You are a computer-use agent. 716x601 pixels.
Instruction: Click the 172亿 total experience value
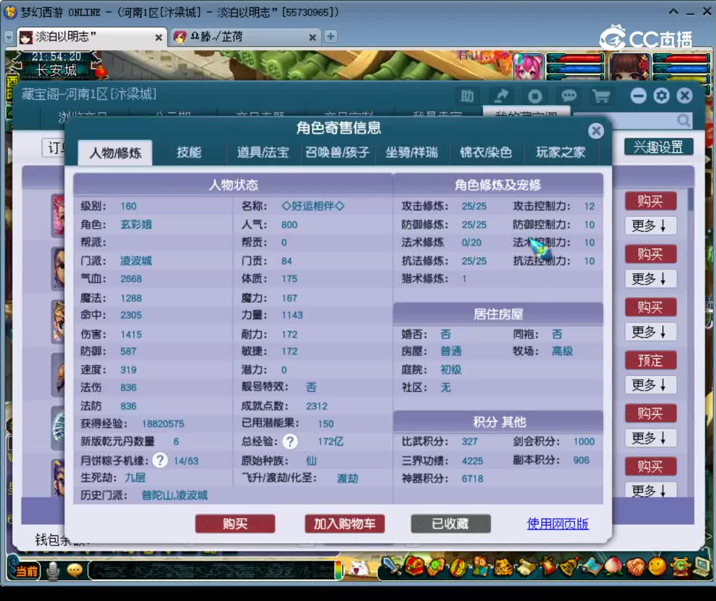tap(331, 442)
